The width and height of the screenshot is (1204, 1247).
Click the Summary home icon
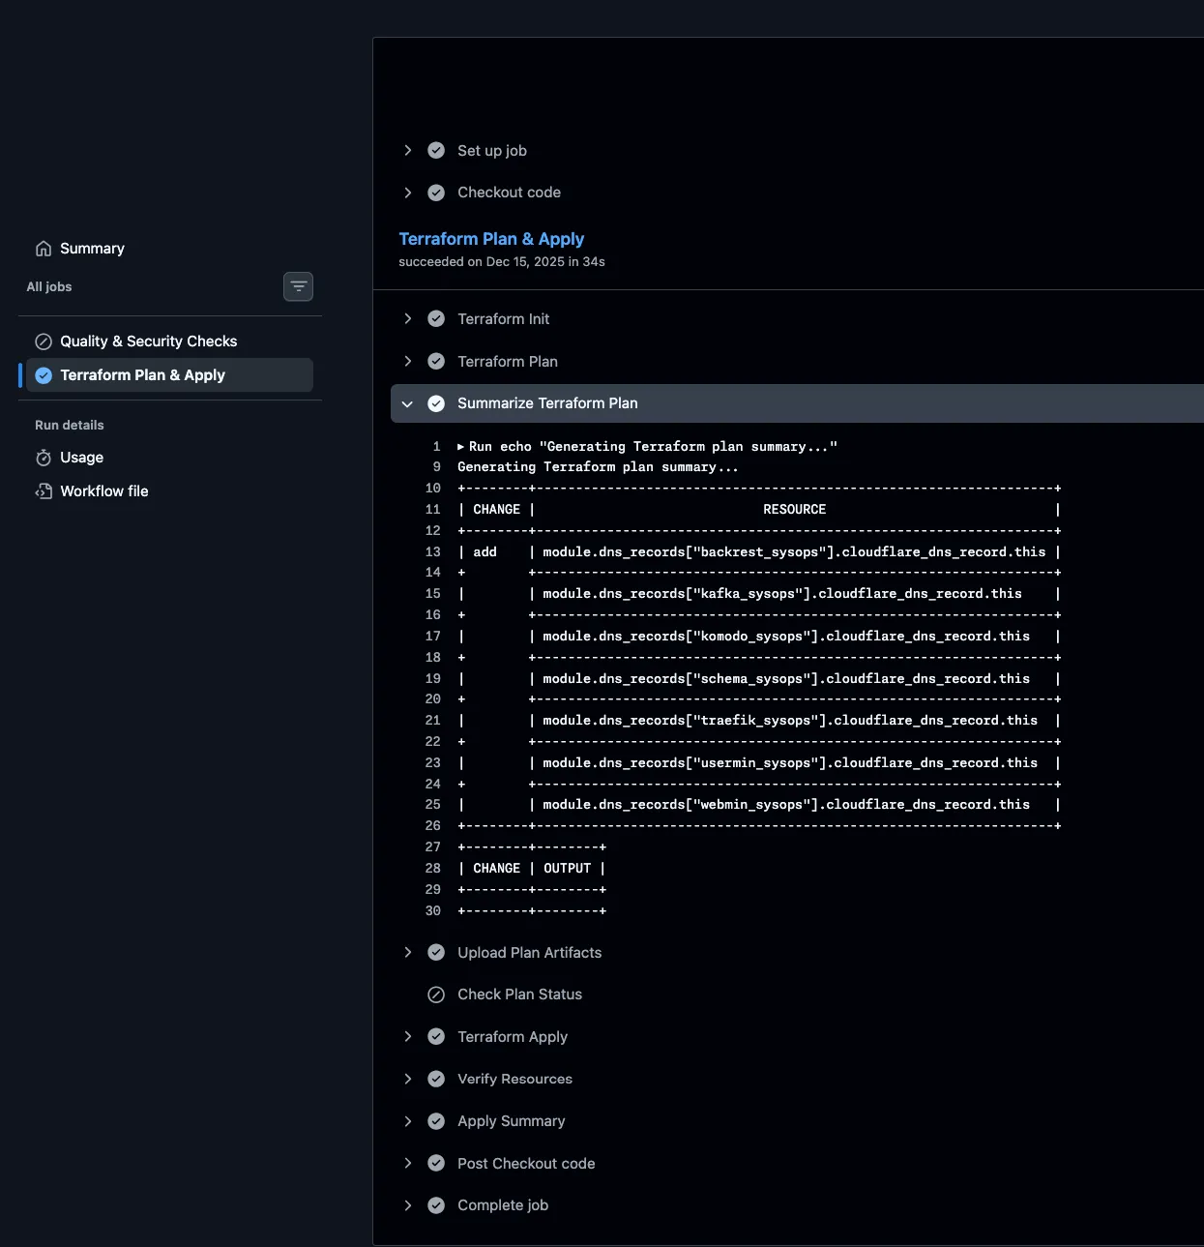44,249
